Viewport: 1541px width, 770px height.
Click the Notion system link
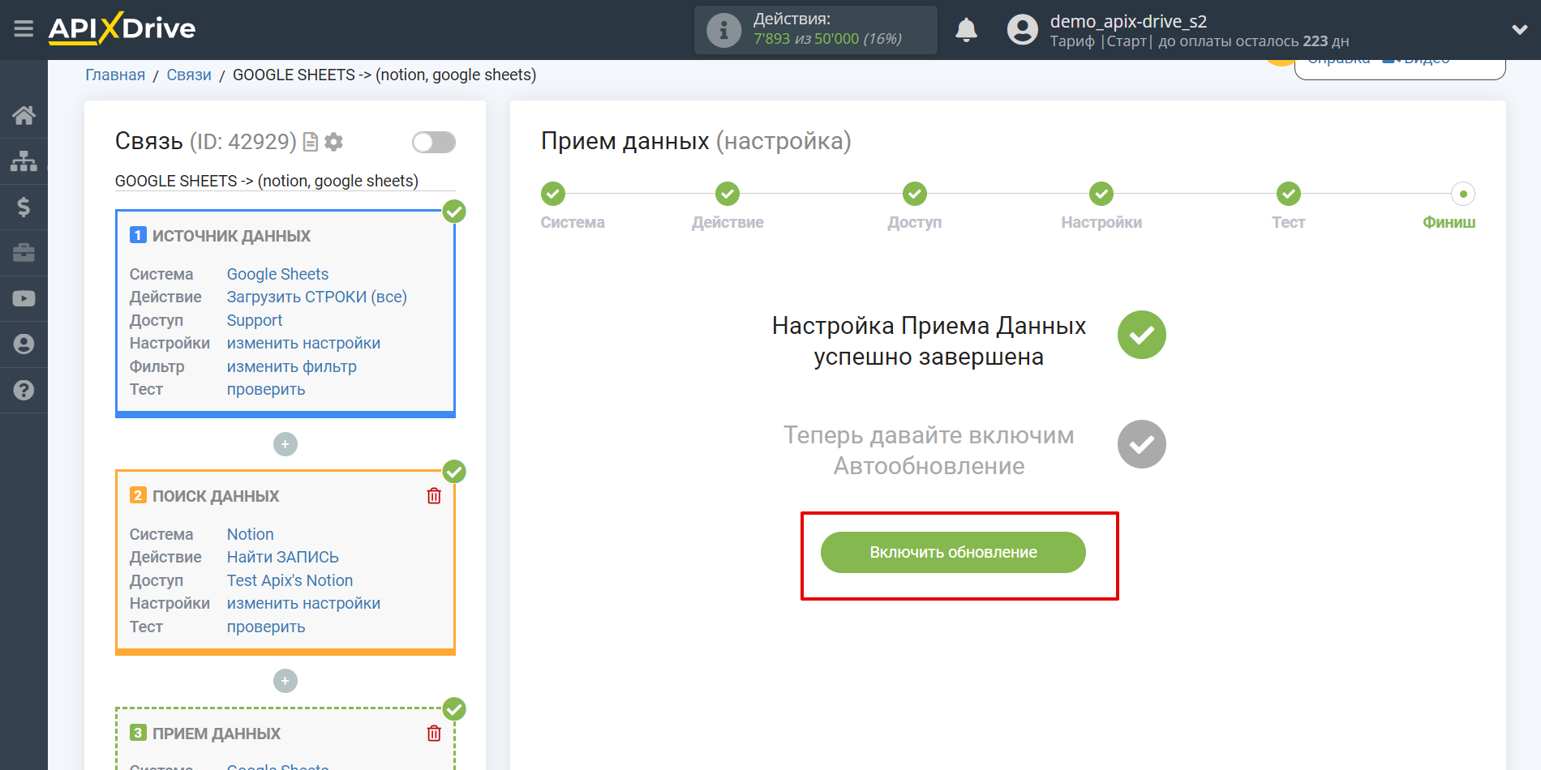tap(250, 534)
